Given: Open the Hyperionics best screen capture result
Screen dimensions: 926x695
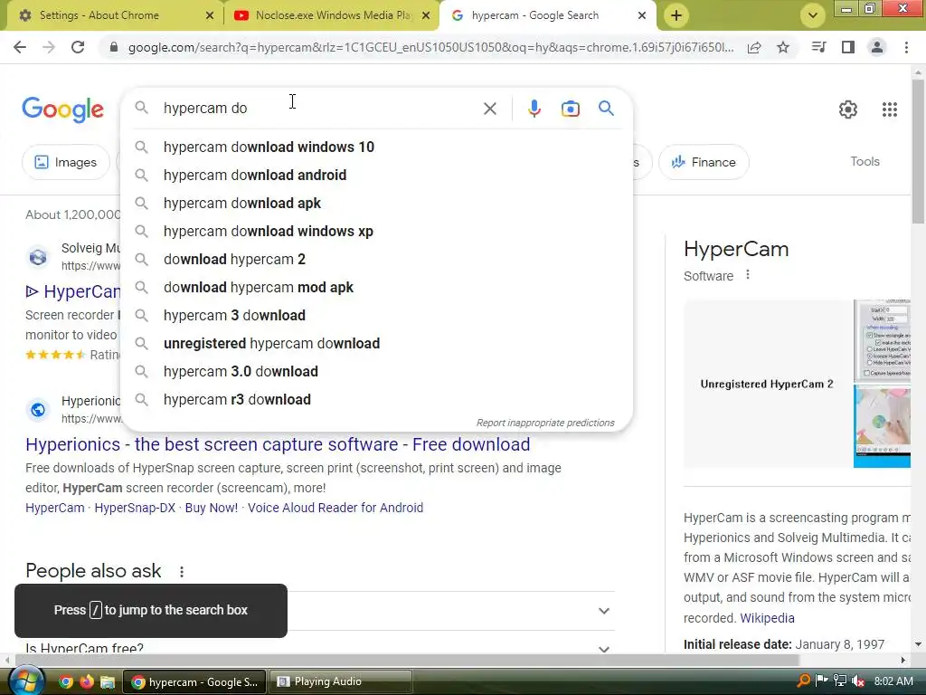Looking at the screenshot, I should pyautogui.click(x=278, y=444).
